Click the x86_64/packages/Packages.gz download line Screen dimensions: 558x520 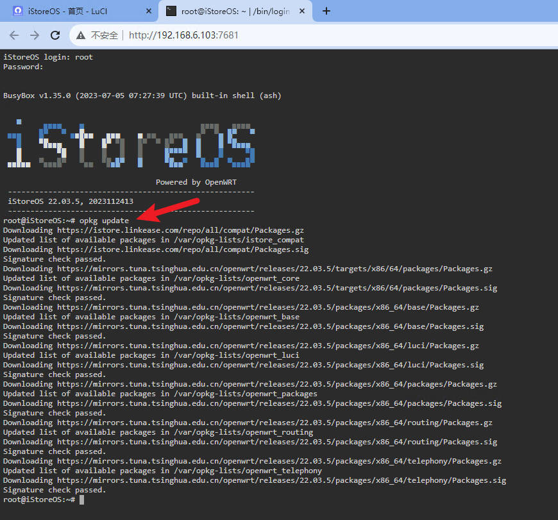coord(250,384)
